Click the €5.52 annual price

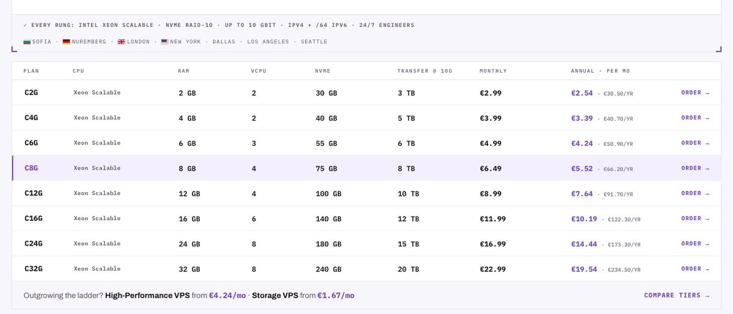click(x=582, y=168)
